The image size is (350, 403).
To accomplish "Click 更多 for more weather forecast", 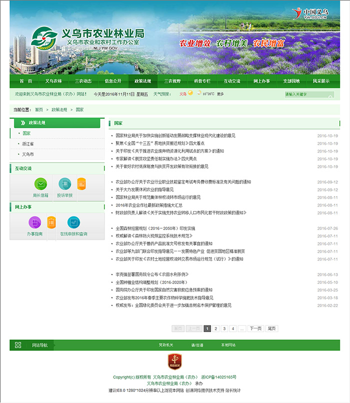I will (220, 94).
